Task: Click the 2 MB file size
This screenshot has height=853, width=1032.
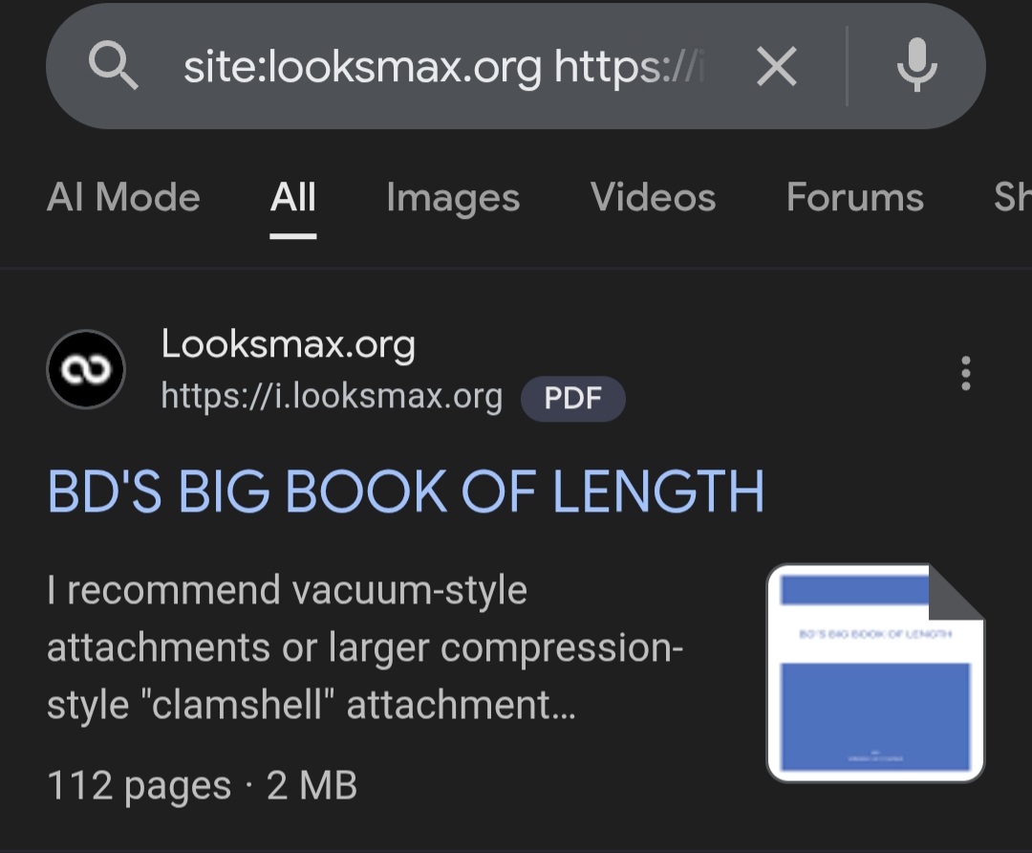Action: coord(312,786)
